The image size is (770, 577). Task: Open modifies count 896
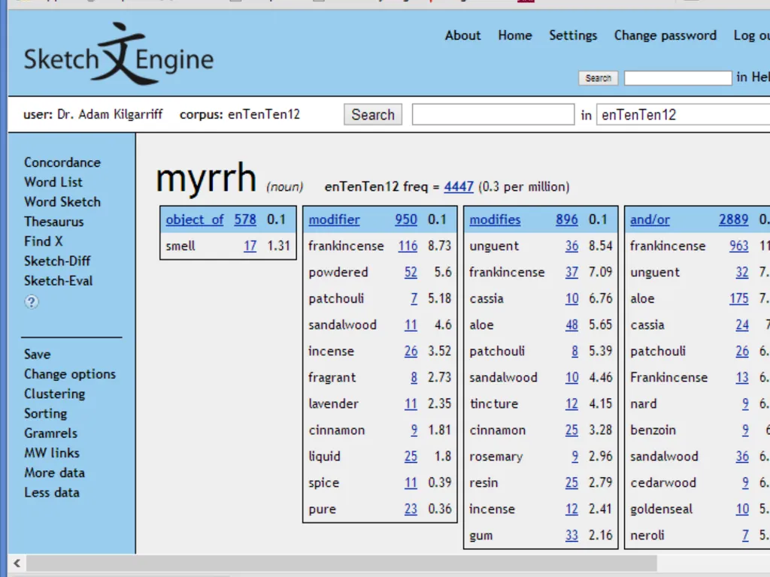(x=567, y=220)
